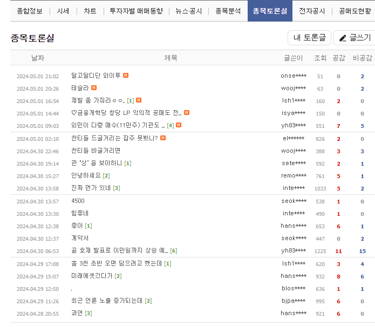The height and width of the screenshot is (327, 375).
Task: Click the pencil icon in 글쓰기
Action: [x=343, y=38]
